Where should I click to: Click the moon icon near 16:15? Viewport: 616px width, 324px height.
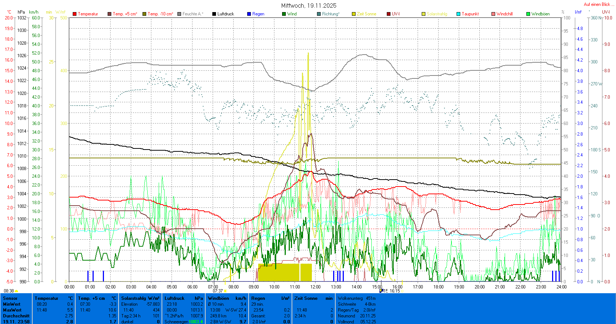coord(381,291)
